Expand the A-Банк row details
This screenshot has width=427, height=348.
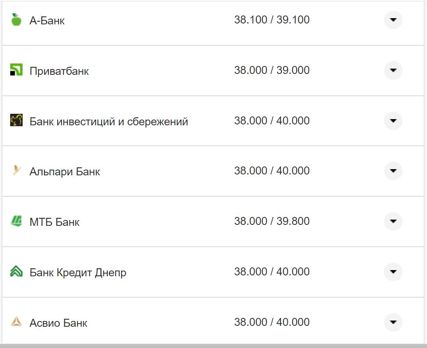(x=393, y=20)
